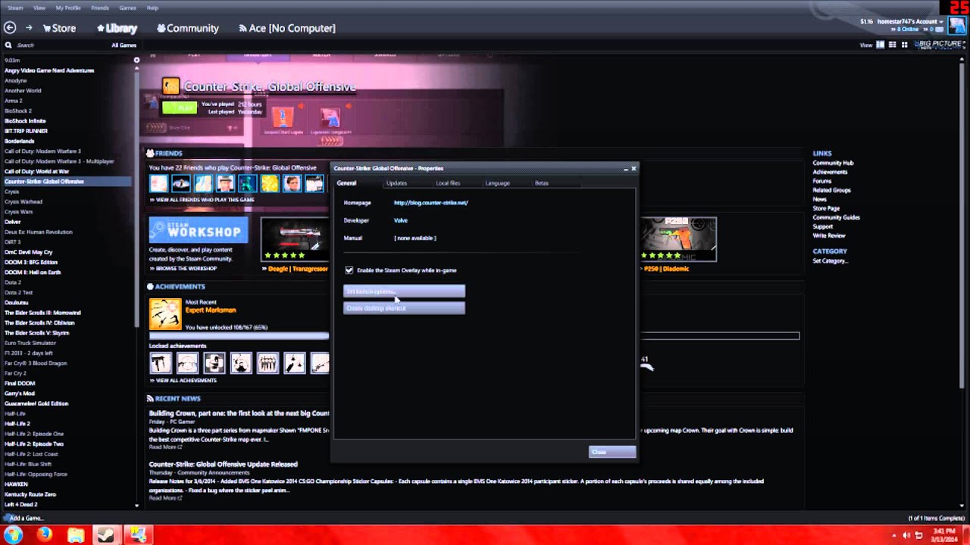Open File Explorer folder in the taskbar
970x545 pixels.
[76, 535]
